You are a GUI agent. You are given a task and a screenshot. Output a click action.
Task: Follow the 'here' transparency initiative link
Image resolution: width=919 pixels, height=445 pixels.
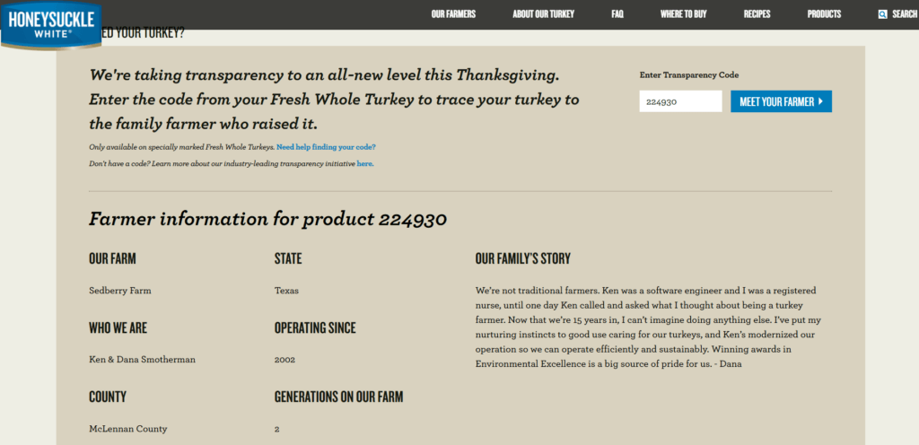click(x=364, y=164)
